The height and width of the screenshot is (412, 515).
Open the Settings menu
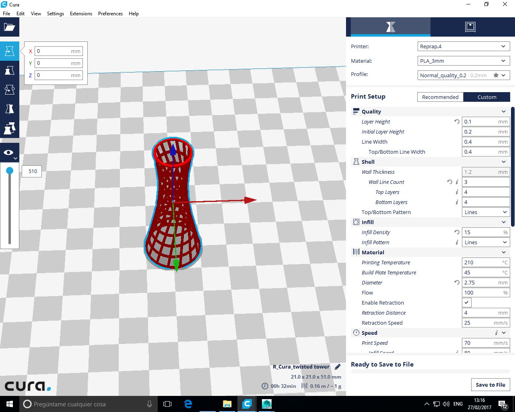click(56, 13)
